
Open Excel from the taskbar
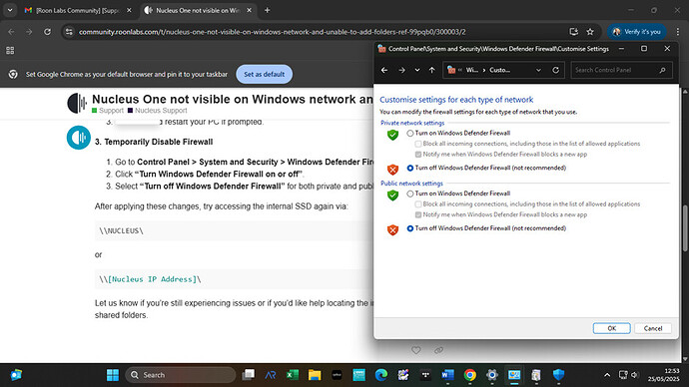point(293,375)
